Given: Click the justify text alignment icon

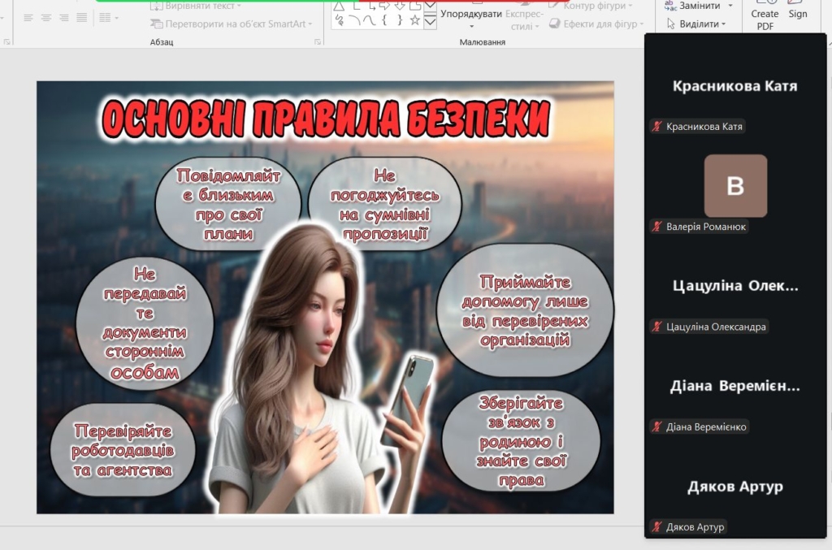Looking at the screenshot, I should 81,18.
